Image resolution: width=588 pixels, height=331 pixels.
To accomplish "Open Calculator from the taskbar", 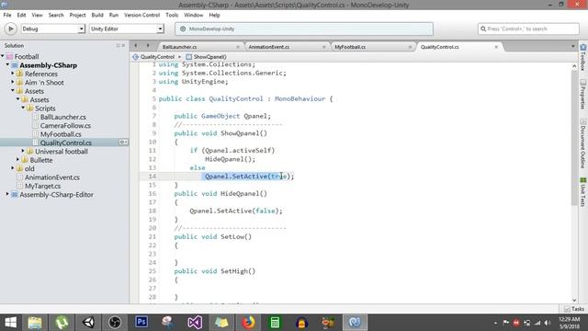I will (275, 323).
